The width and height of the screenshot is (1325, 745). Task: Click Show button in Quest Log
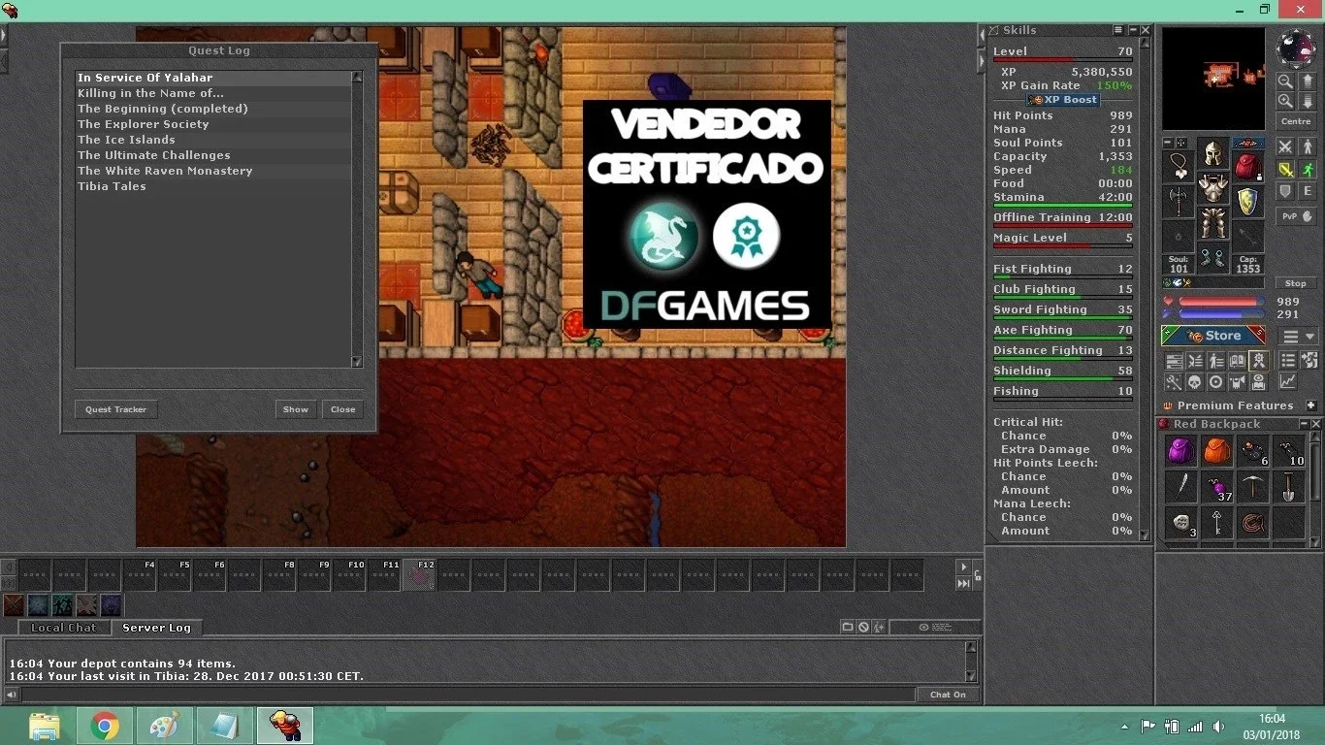tap(296, 409)
